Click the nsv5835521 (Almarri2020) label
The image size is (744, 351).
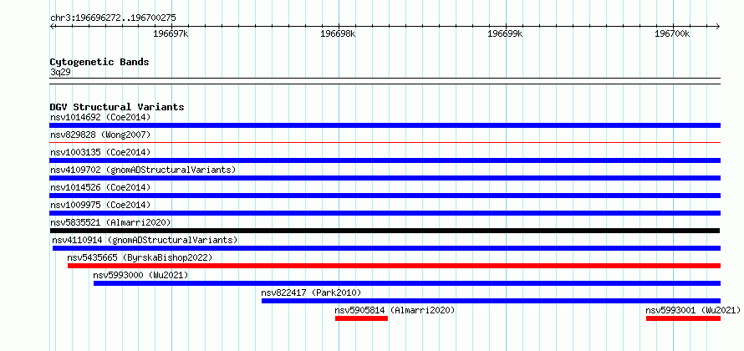pos(110,222)
